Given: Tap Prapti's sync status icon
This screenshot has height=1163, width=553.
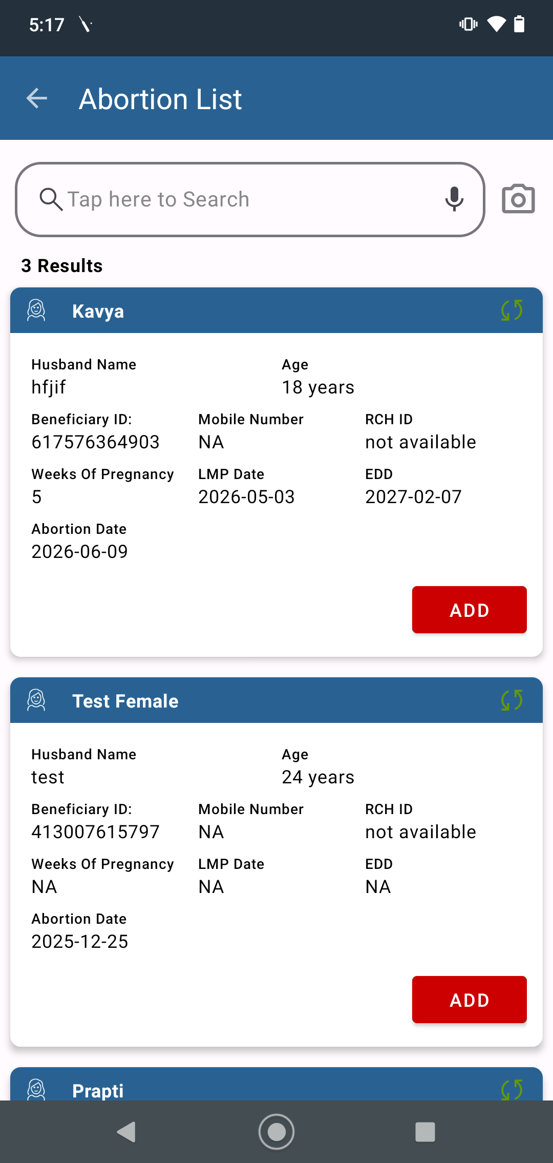Looking at the screenshot, I should point(512,1089).
